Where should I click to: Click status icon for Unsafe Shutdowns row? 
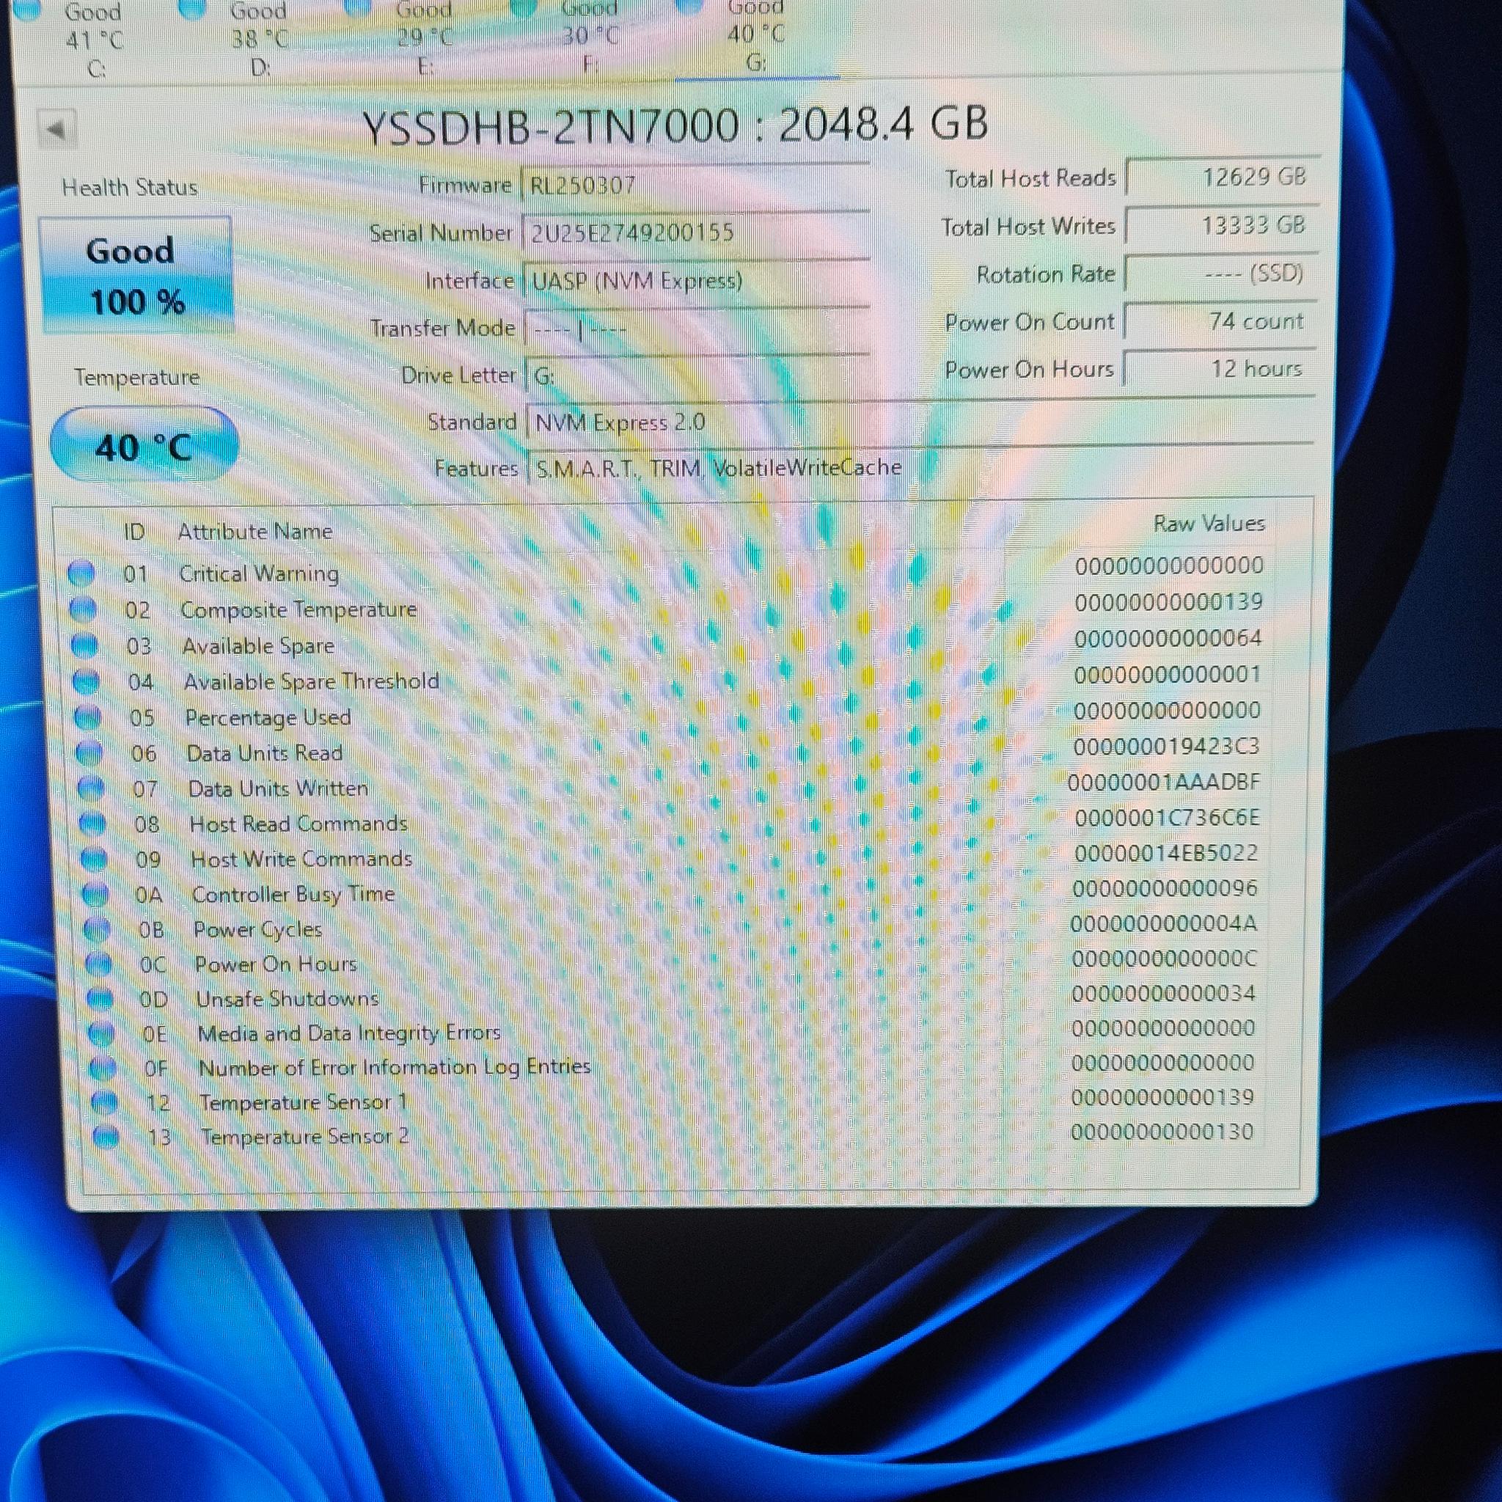(100, 999)
